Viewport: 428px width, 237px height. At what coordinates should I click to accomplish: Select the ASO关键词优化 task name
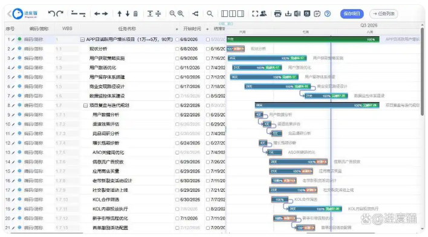(x=108, y=153)
